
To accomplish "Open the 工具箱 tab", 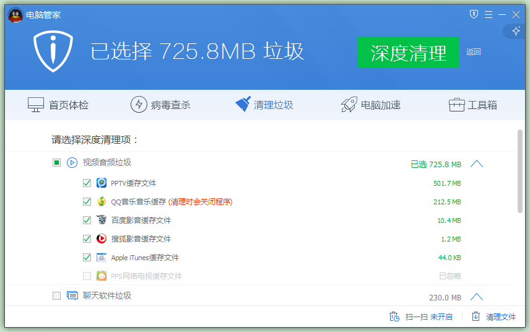I will point(473,105).
